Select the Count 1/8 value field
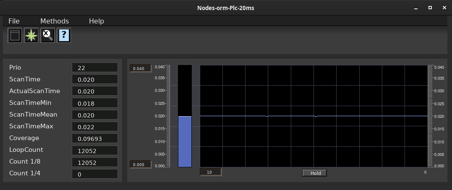 click(95, 162)
